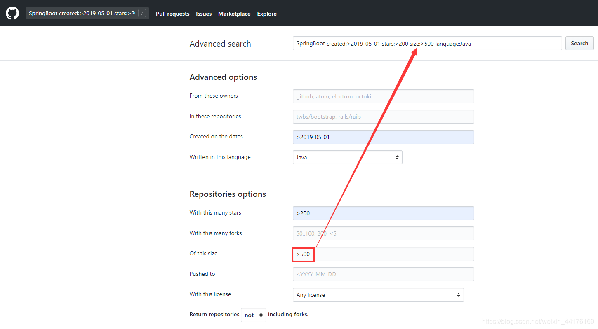This screenshot has height=329, width=598.
Task: Click the Advanced search heading text
Action: [220, 44]
